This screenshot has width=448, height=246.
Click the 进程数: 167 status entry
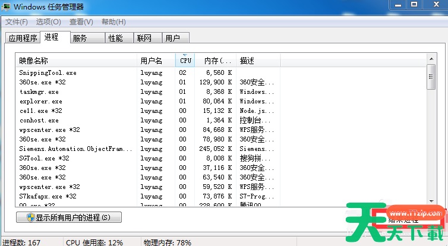pos(21,242)
